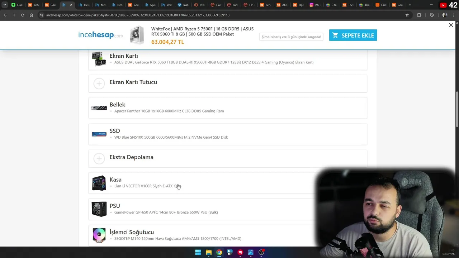459x258 pixels.
Task: Select the İşlemci Soğutucu heading
Action: (132, 232)
